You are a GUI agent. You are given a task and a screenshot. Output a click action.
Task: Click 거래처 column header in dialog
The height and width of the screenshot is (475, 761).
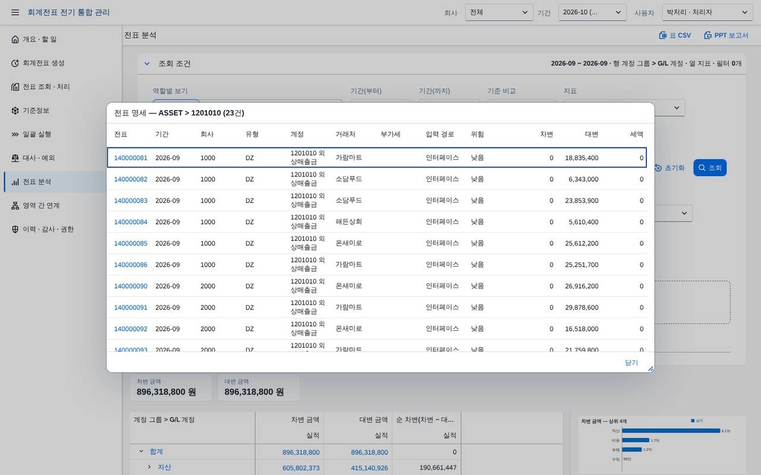345,134
